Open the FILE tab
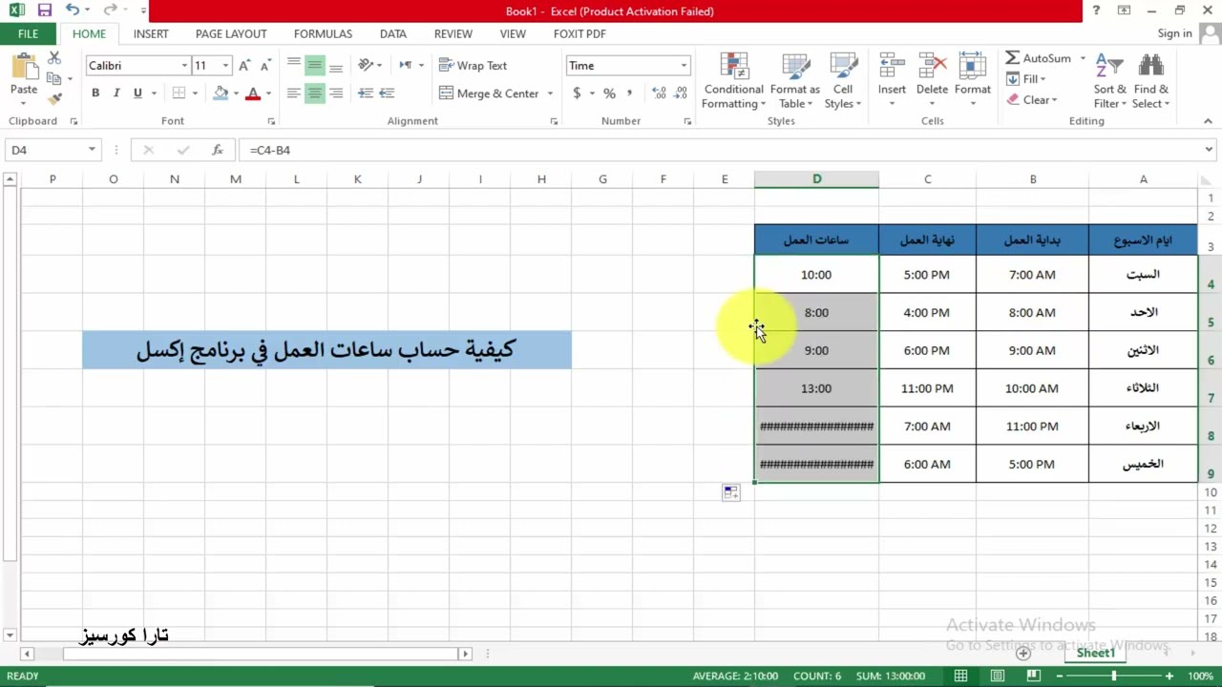The image size is (1222, 687). 28,33
